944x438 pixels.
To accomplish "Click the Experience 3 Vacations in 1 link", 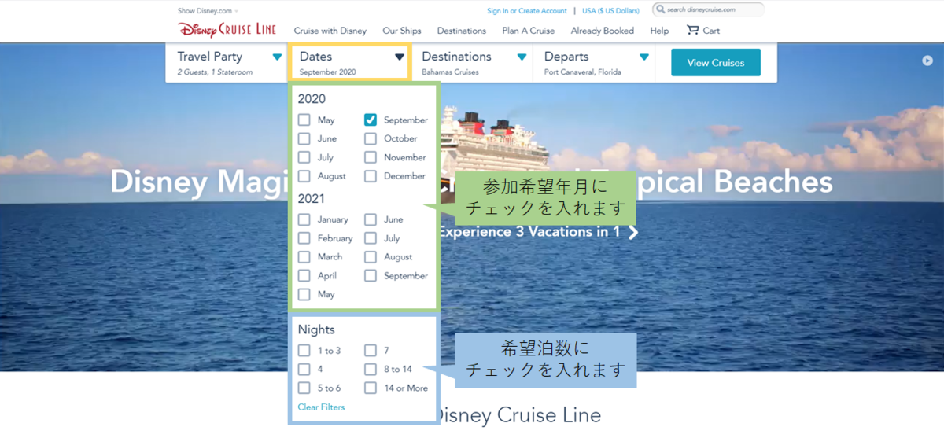I will coord(529,232).
